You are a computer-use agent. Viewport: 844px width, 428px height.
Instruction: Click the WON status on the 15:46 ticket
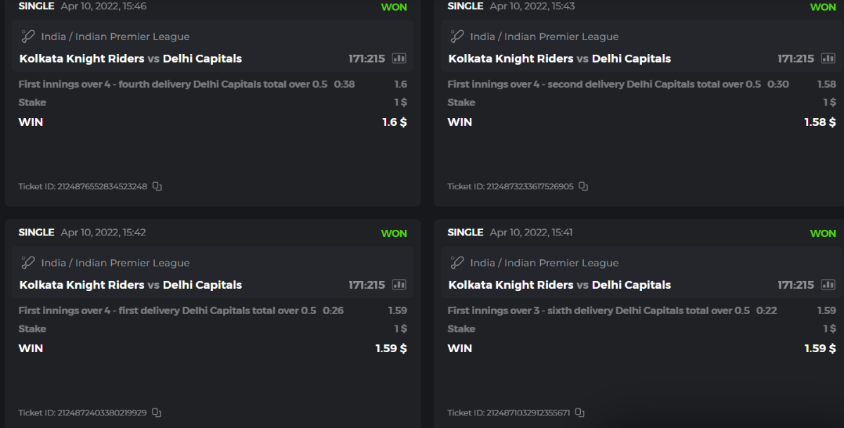point(394,7)
